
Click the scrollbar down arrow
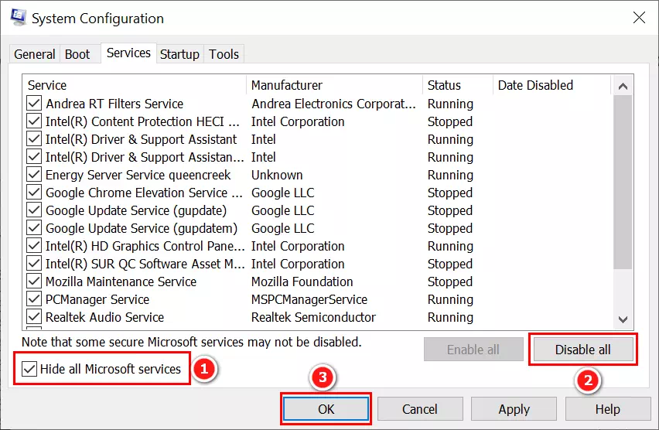pyautogui.click(x=623, y=319)
